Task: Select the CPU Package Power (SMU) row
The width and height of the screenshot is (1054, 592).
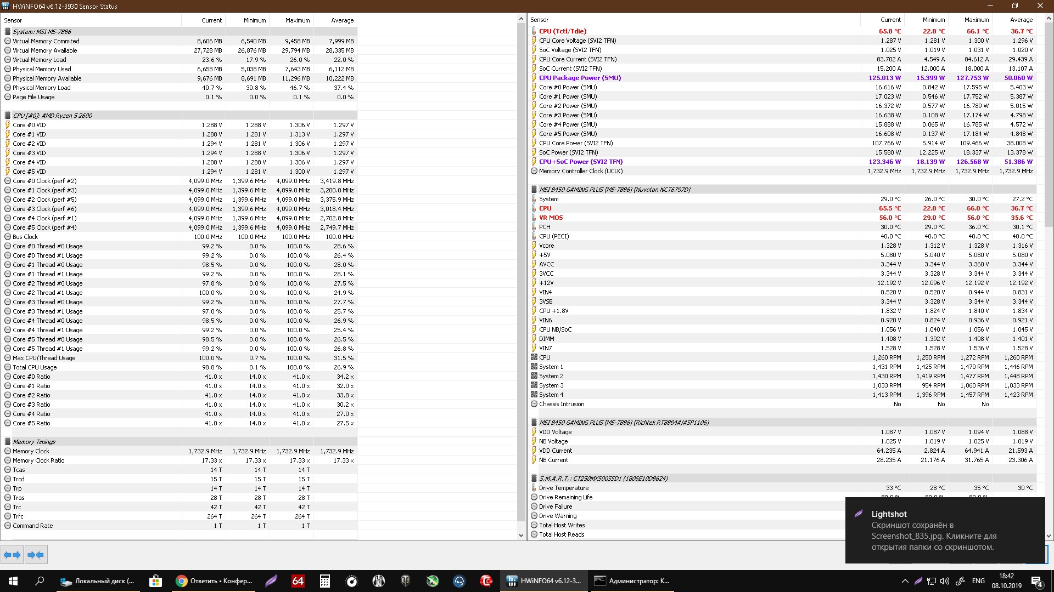Action: tap(580, 78)
